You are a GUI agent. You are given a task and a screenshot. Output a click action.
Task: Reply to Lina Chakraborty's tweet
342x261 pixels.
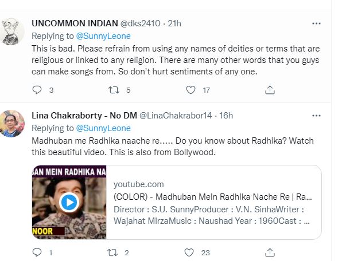coord(37,252)
